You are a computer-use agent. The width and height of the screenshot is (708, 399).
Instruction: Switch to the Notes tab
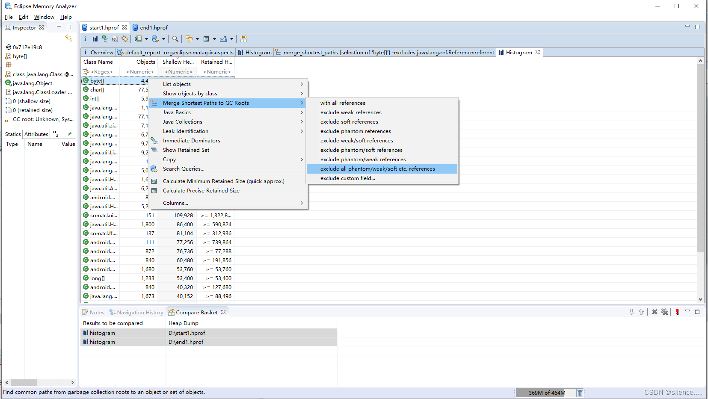(93, 312)
